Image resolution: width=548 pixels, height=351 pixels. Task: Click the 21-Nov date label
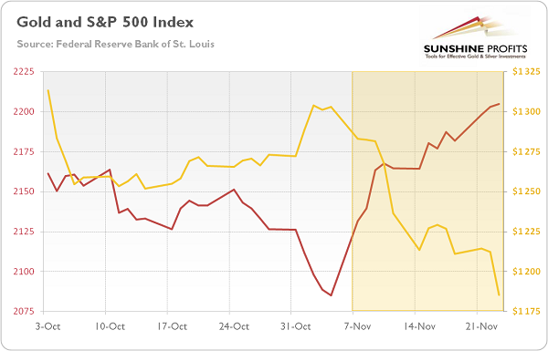pyautogui.click(x=481, y=326)
